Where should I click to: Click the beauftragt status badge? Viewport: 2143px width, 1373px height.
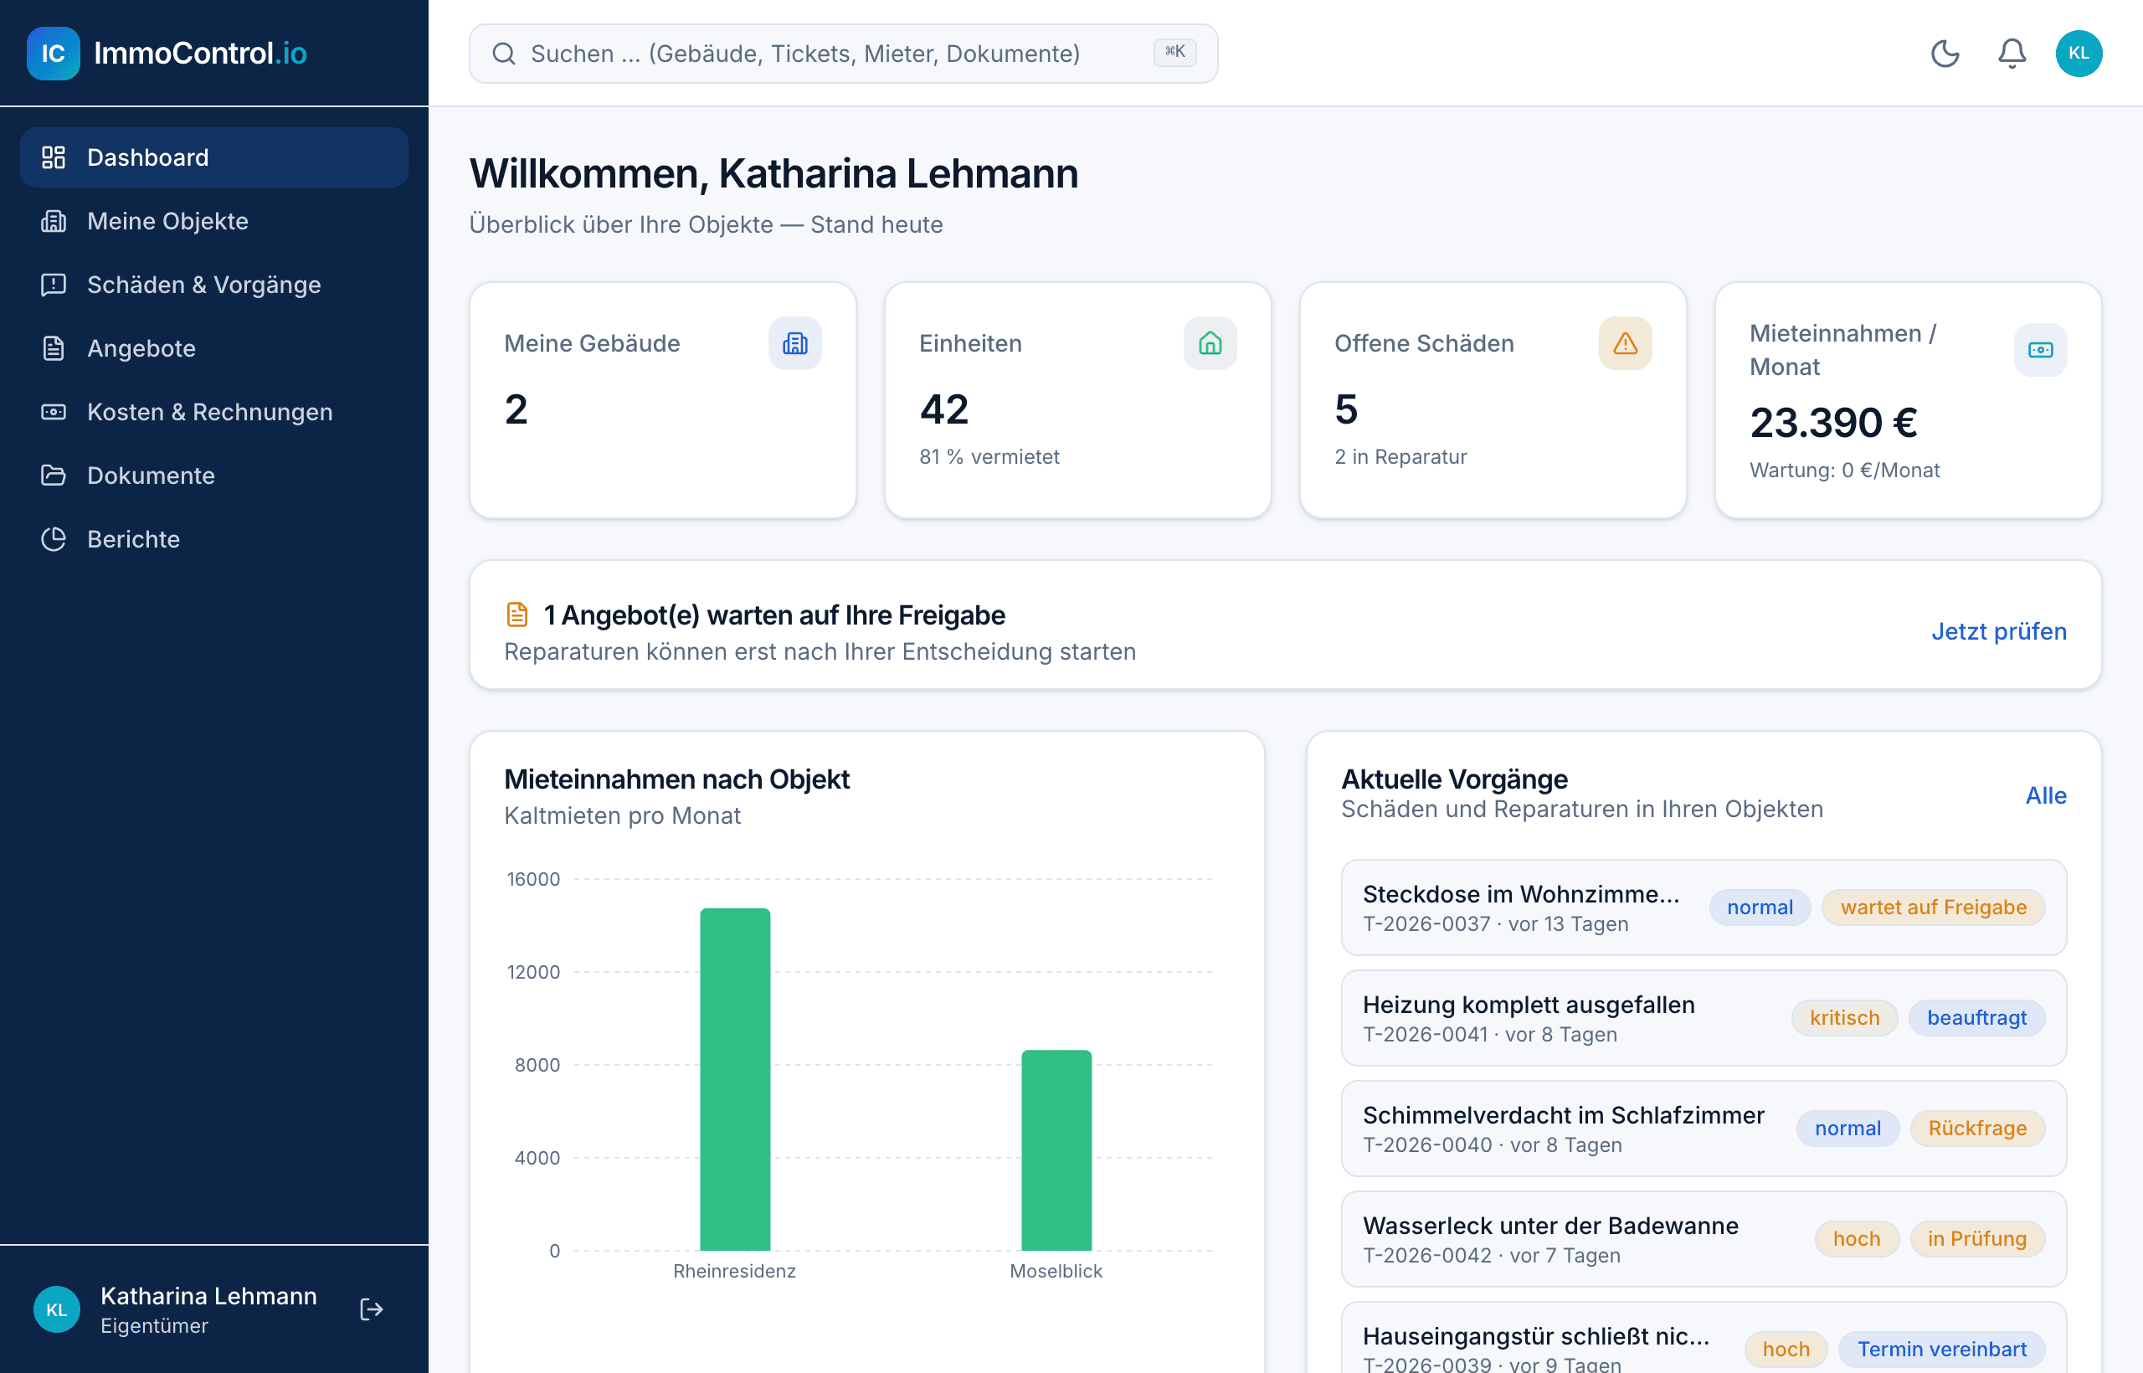point(1976,1018)
